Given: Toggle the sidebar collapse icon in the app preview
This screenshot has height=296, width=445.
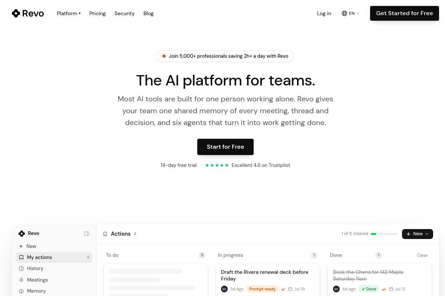Looking at the screenshot, I should [x=87, y=233].
